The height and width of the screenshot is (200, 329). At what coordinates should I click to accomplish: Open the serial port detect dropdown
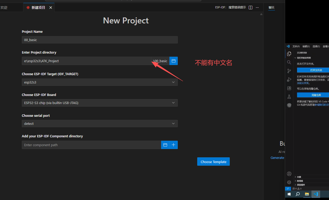click(100, 124)
